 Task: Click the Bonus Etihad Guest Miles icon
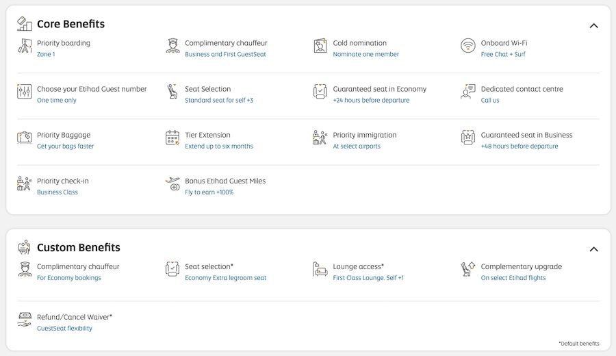pos(172,185)
